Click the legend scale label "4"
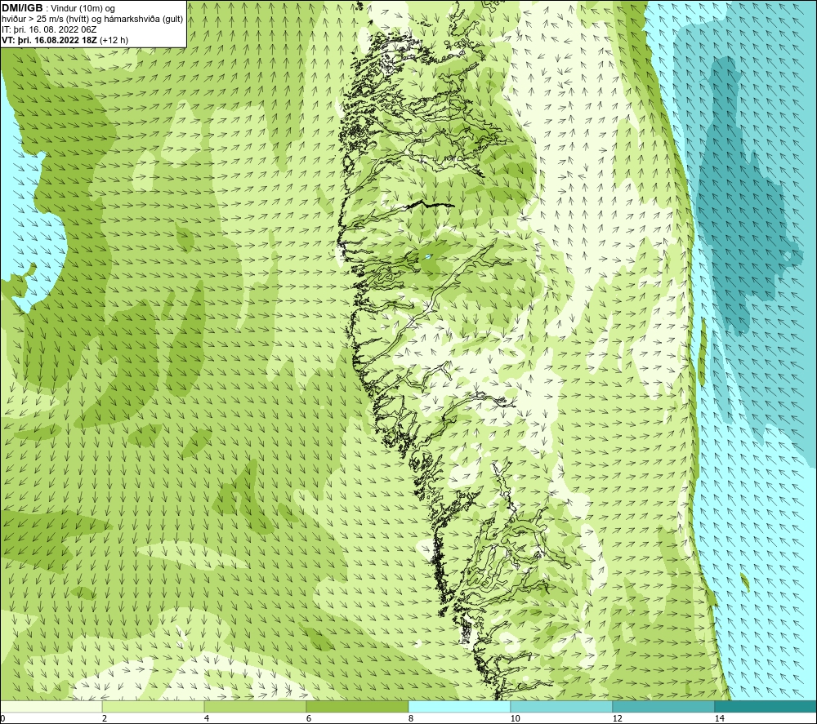This screenshot has width=817, height=724. (207, 718)
